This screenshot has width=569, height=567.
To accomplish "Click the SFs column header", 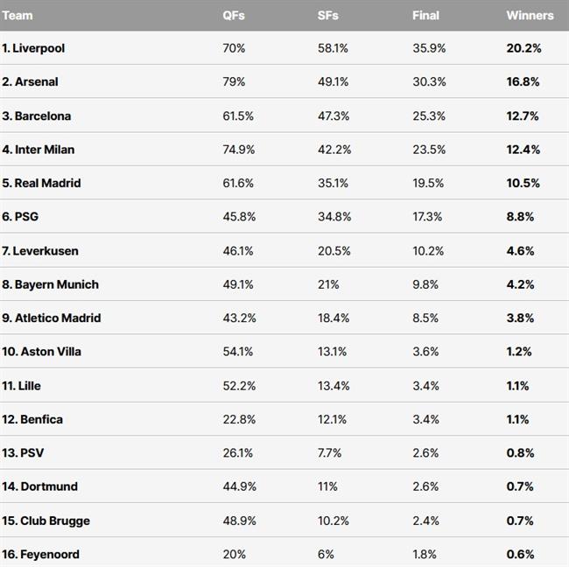I will coord(327,16).
